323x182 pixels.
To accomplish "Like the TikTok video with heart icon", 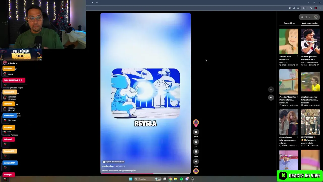I will coord(196,132).
